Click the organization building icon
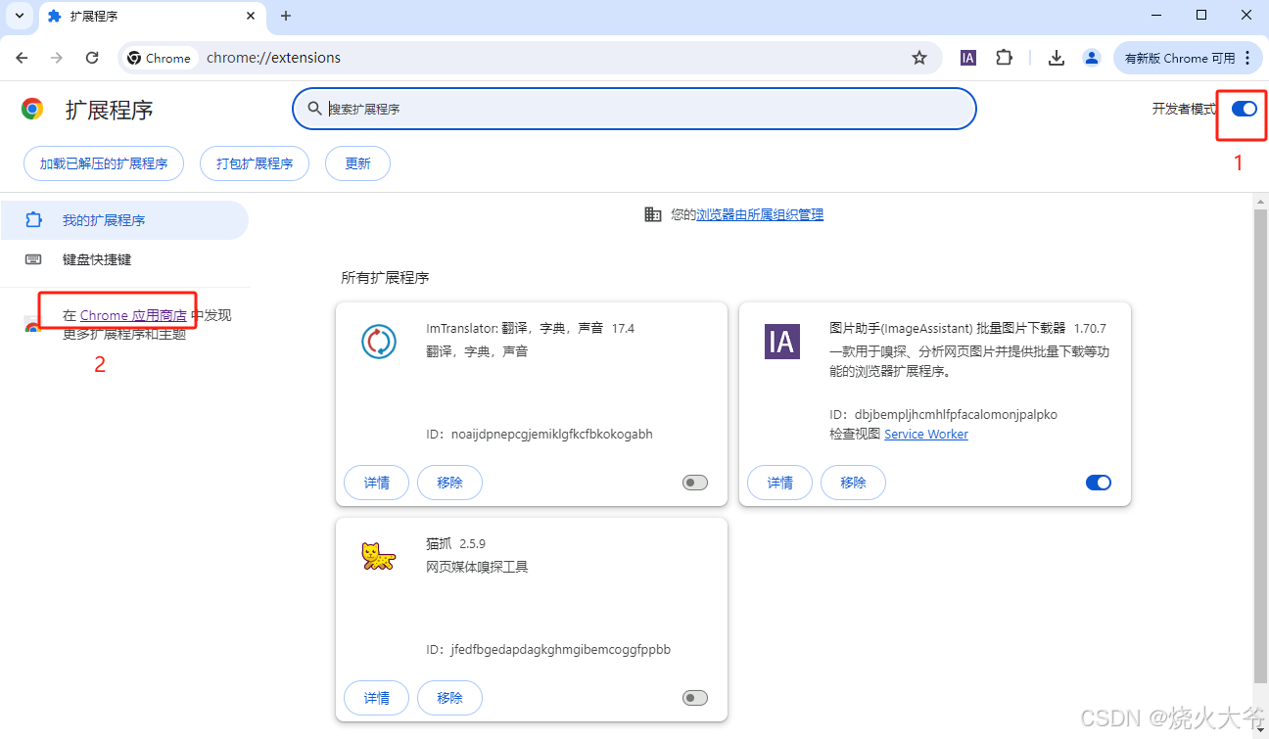 [x=653, y=214]
